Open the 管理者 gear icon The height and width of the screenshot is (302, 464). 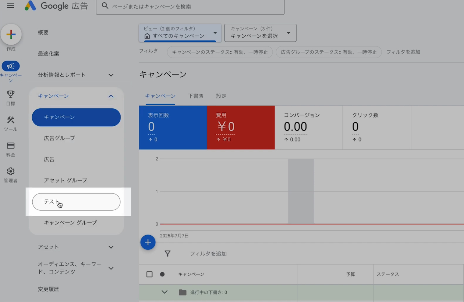point(11,171)
